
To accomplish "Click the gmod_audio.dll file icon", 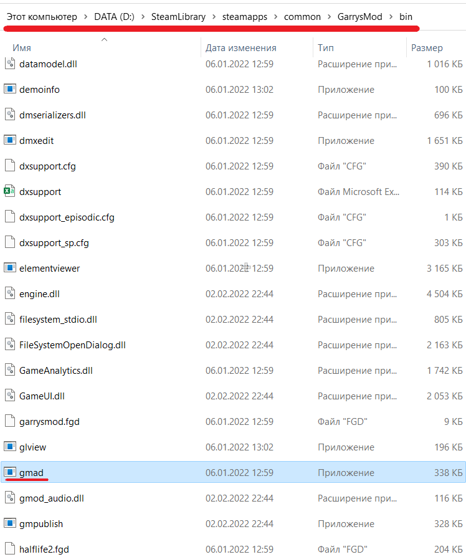I will pyautogui.click(x=10, y=498).
